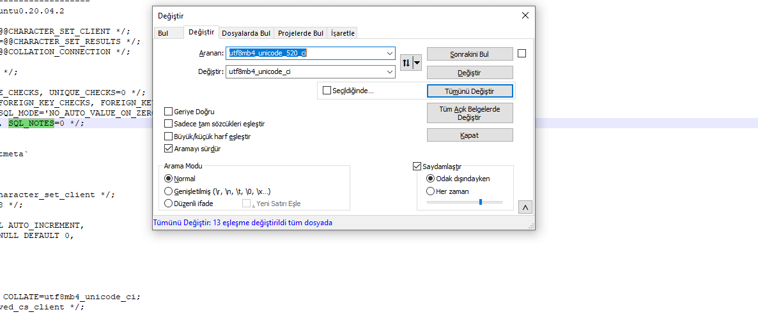This screenshot has height=319, width=758.
Task: Toggle Büyük/küçük harf eşleştir
Action: (x=169, y=137)
